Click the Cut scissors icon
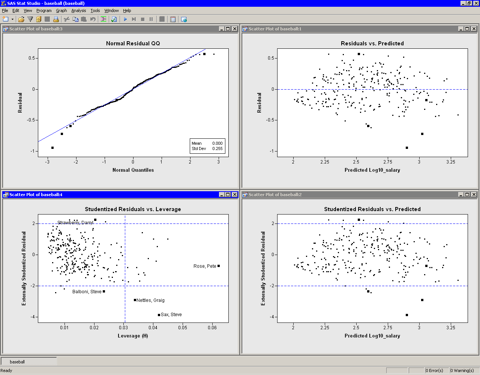Screen dimensions: 480x375 tap(67, 19)
